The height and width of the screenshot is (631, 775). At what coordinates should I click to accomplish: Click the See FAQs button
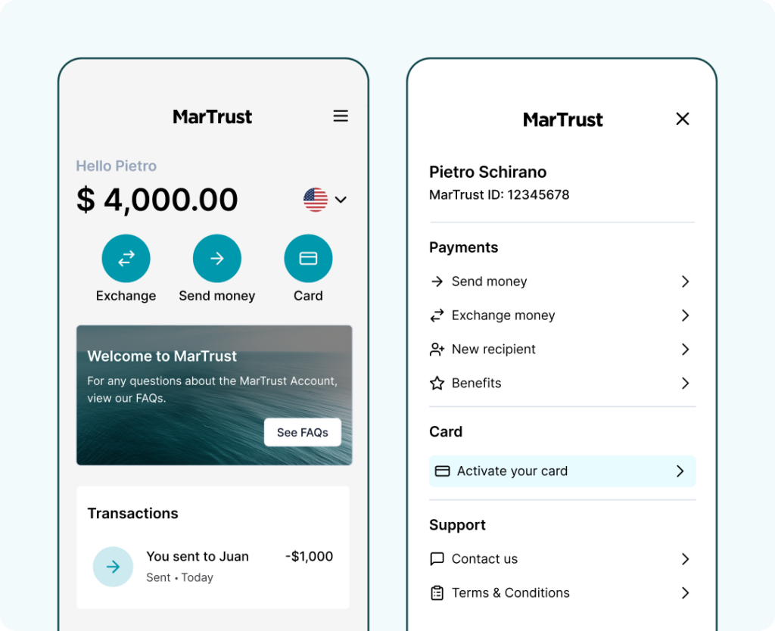click(303, 432)
